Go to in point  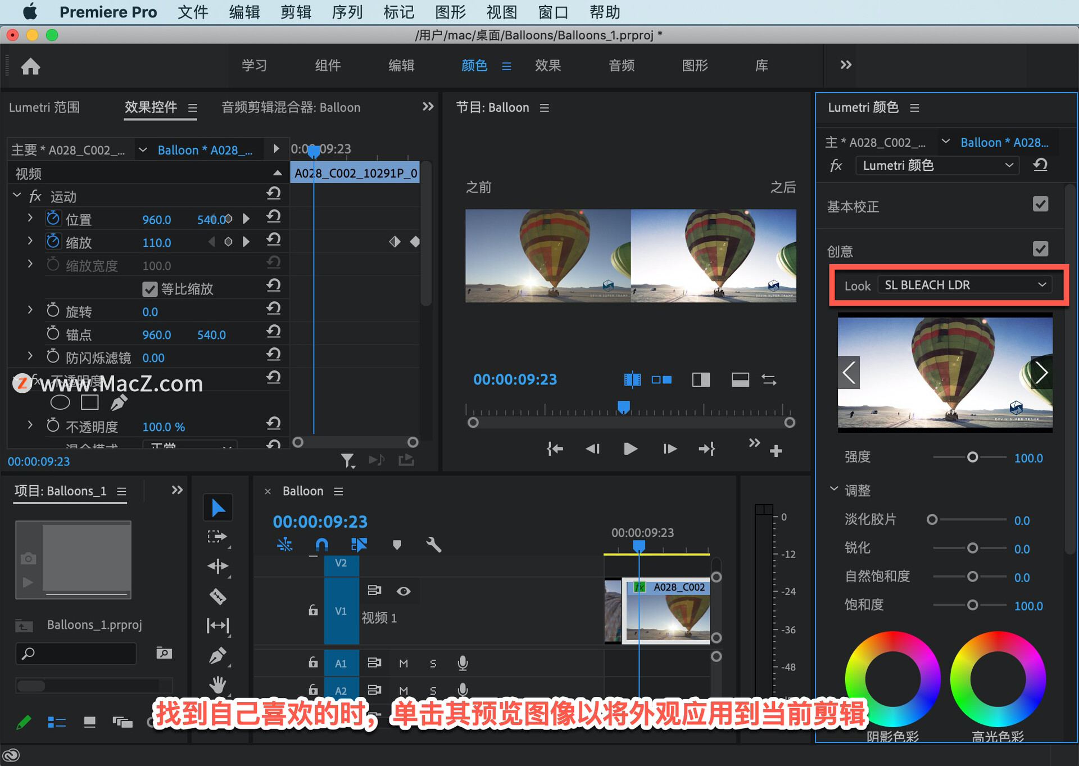coord(555,449)
